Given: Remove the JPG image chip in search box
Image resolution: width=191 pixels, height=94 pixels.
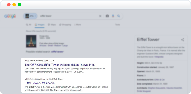Looking at the screenshot, I should click(x=35, y=16).
